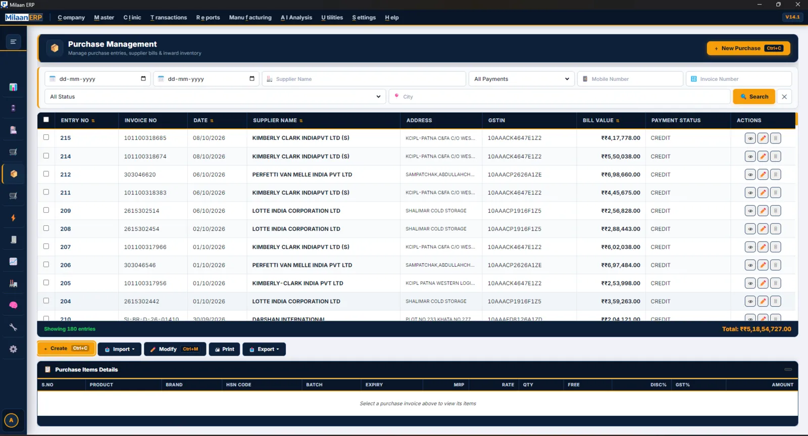The height and width of the screenshot is (436, 808).
Task: Select the orange box Purchase sidebar icon
Action: (14, 174)
